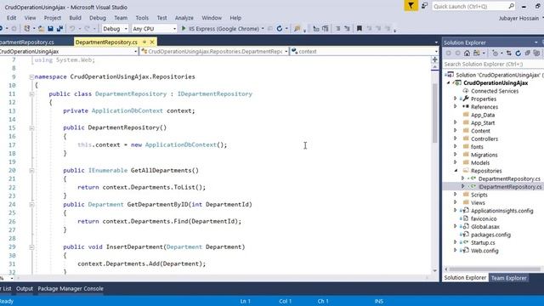Expand the Models folder node

pyautogui.click(x=456, y=162)
